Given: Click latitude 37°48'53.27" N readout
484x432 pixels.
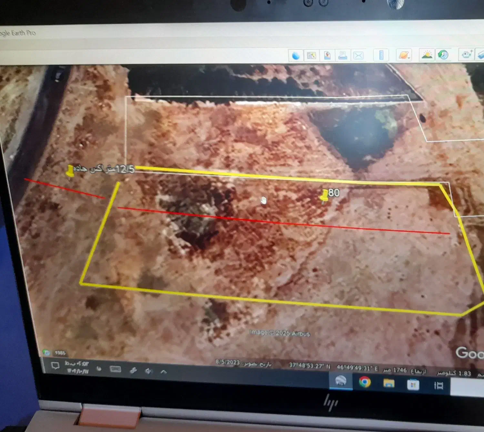Looking at the screenshot, I should pyautogui.click(x=310, y=365).
